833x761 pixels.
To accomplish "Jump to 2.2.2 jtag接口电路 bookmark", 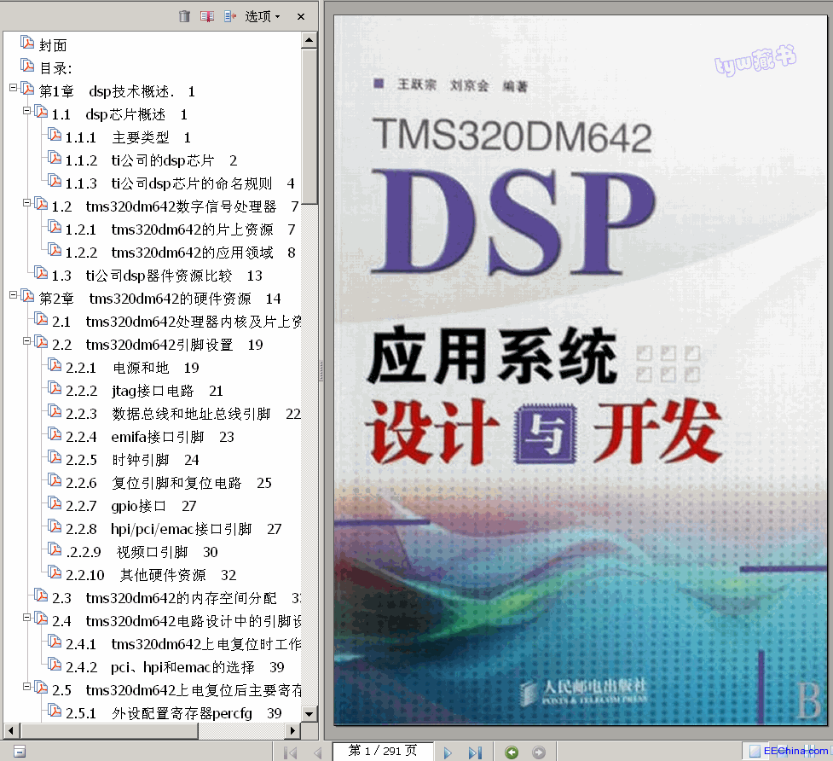I will pyautogui.click(x=144, y=391).
